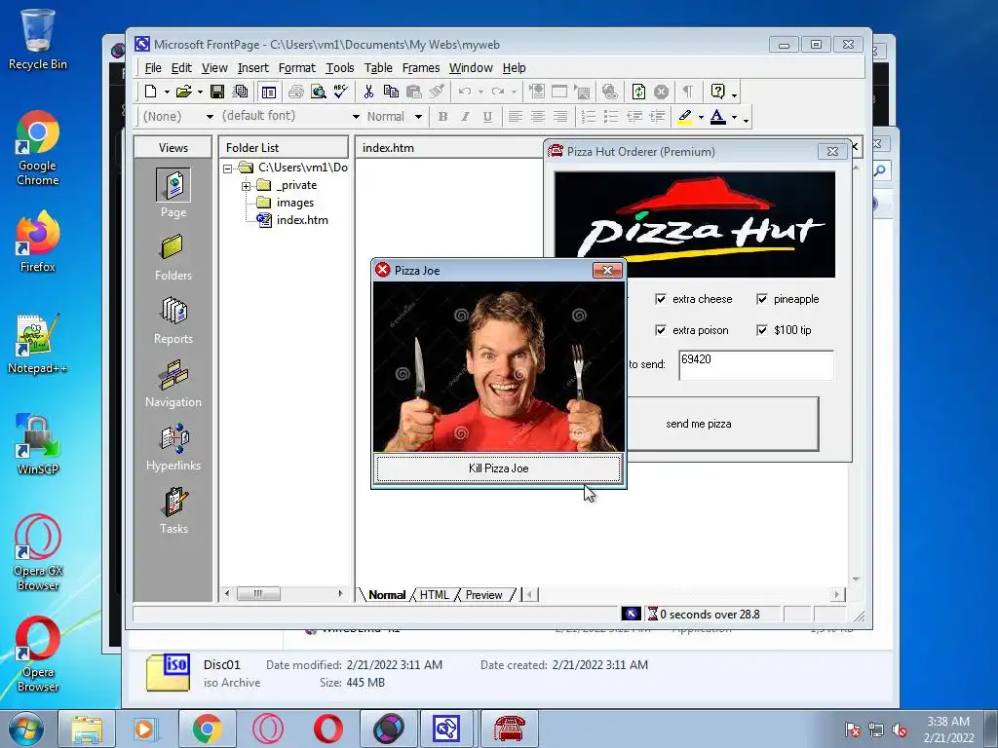
Task: Switch to Navigation view in Views bar
Action: pos(173,384)
